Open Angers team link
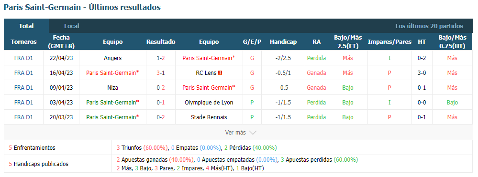This screenshot has width=478, height=177. [112, 58]
